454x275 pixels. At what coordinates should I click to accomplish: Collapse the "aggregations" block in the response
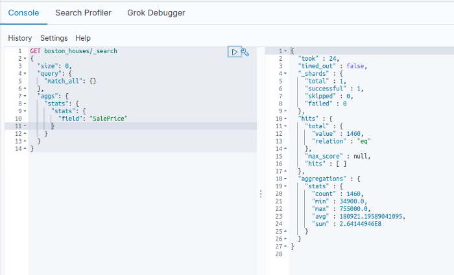pos(285,179)
